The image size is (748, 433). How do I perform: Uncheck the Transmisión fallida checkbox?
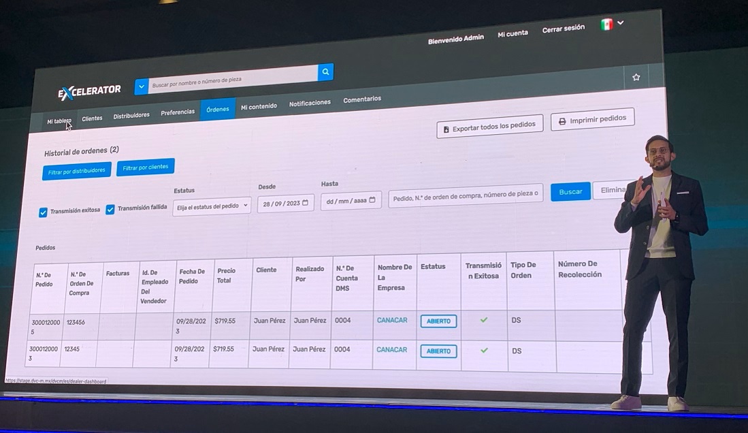click(x=110, y=210)
